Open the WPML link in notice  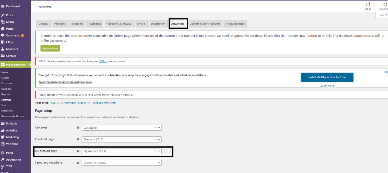tap(103, 61)
